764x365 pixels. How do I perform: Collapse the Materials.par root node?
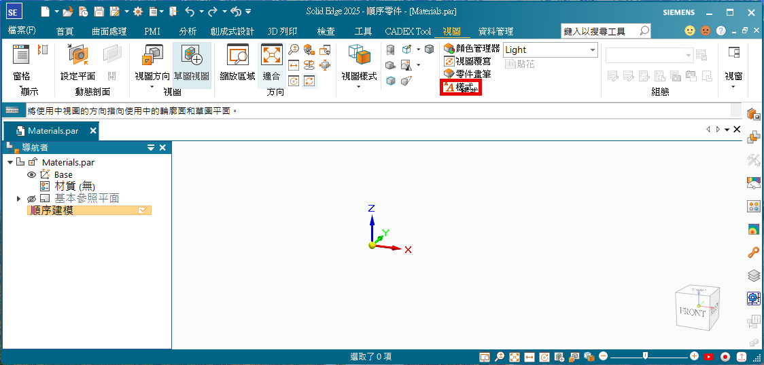pyautogui.click(x=10, y=162)
